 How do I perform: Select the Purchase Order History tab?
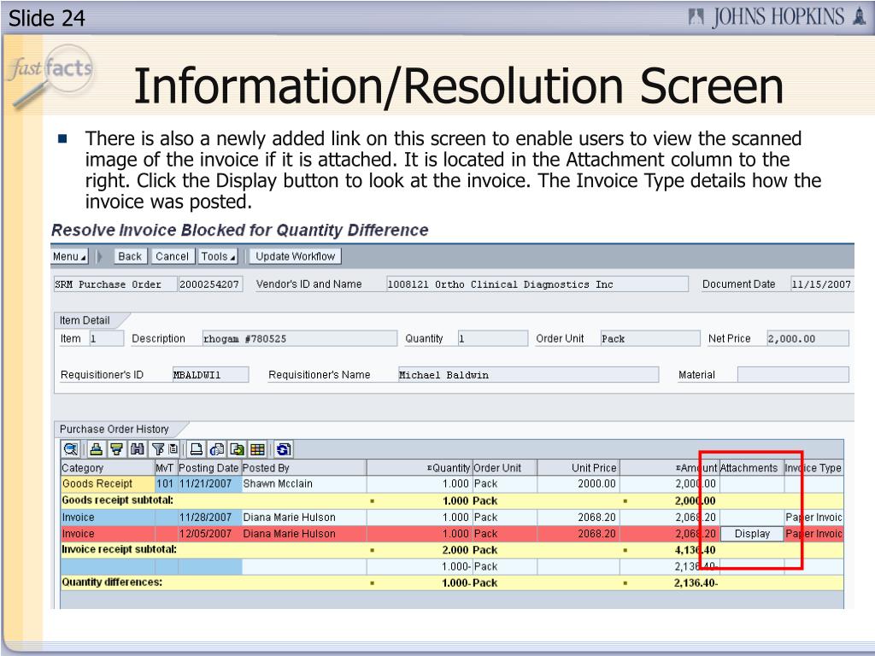pos(115,429)
